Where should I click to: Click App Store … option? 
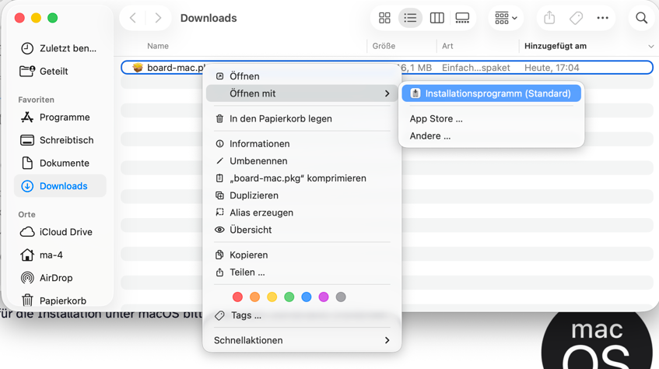tap(436, 118)
